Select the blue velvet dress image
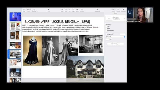The width and height of the screenshot is (160, 90). coord(32,50)
